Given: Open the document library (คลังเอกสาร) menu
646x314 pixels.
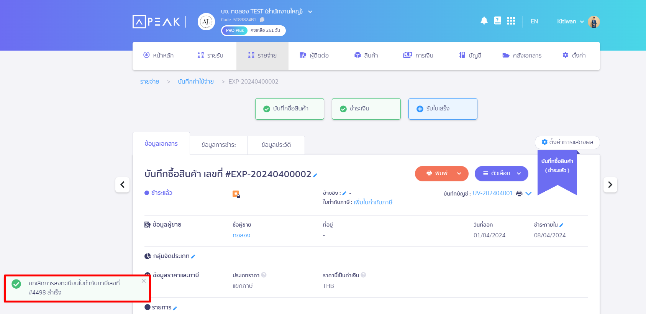Looking at the screenshot, I should [522, 56].
